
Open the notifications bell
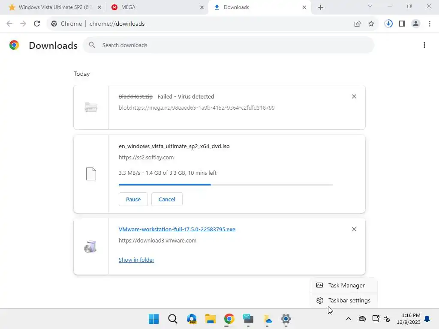click(x=427, y=319)
